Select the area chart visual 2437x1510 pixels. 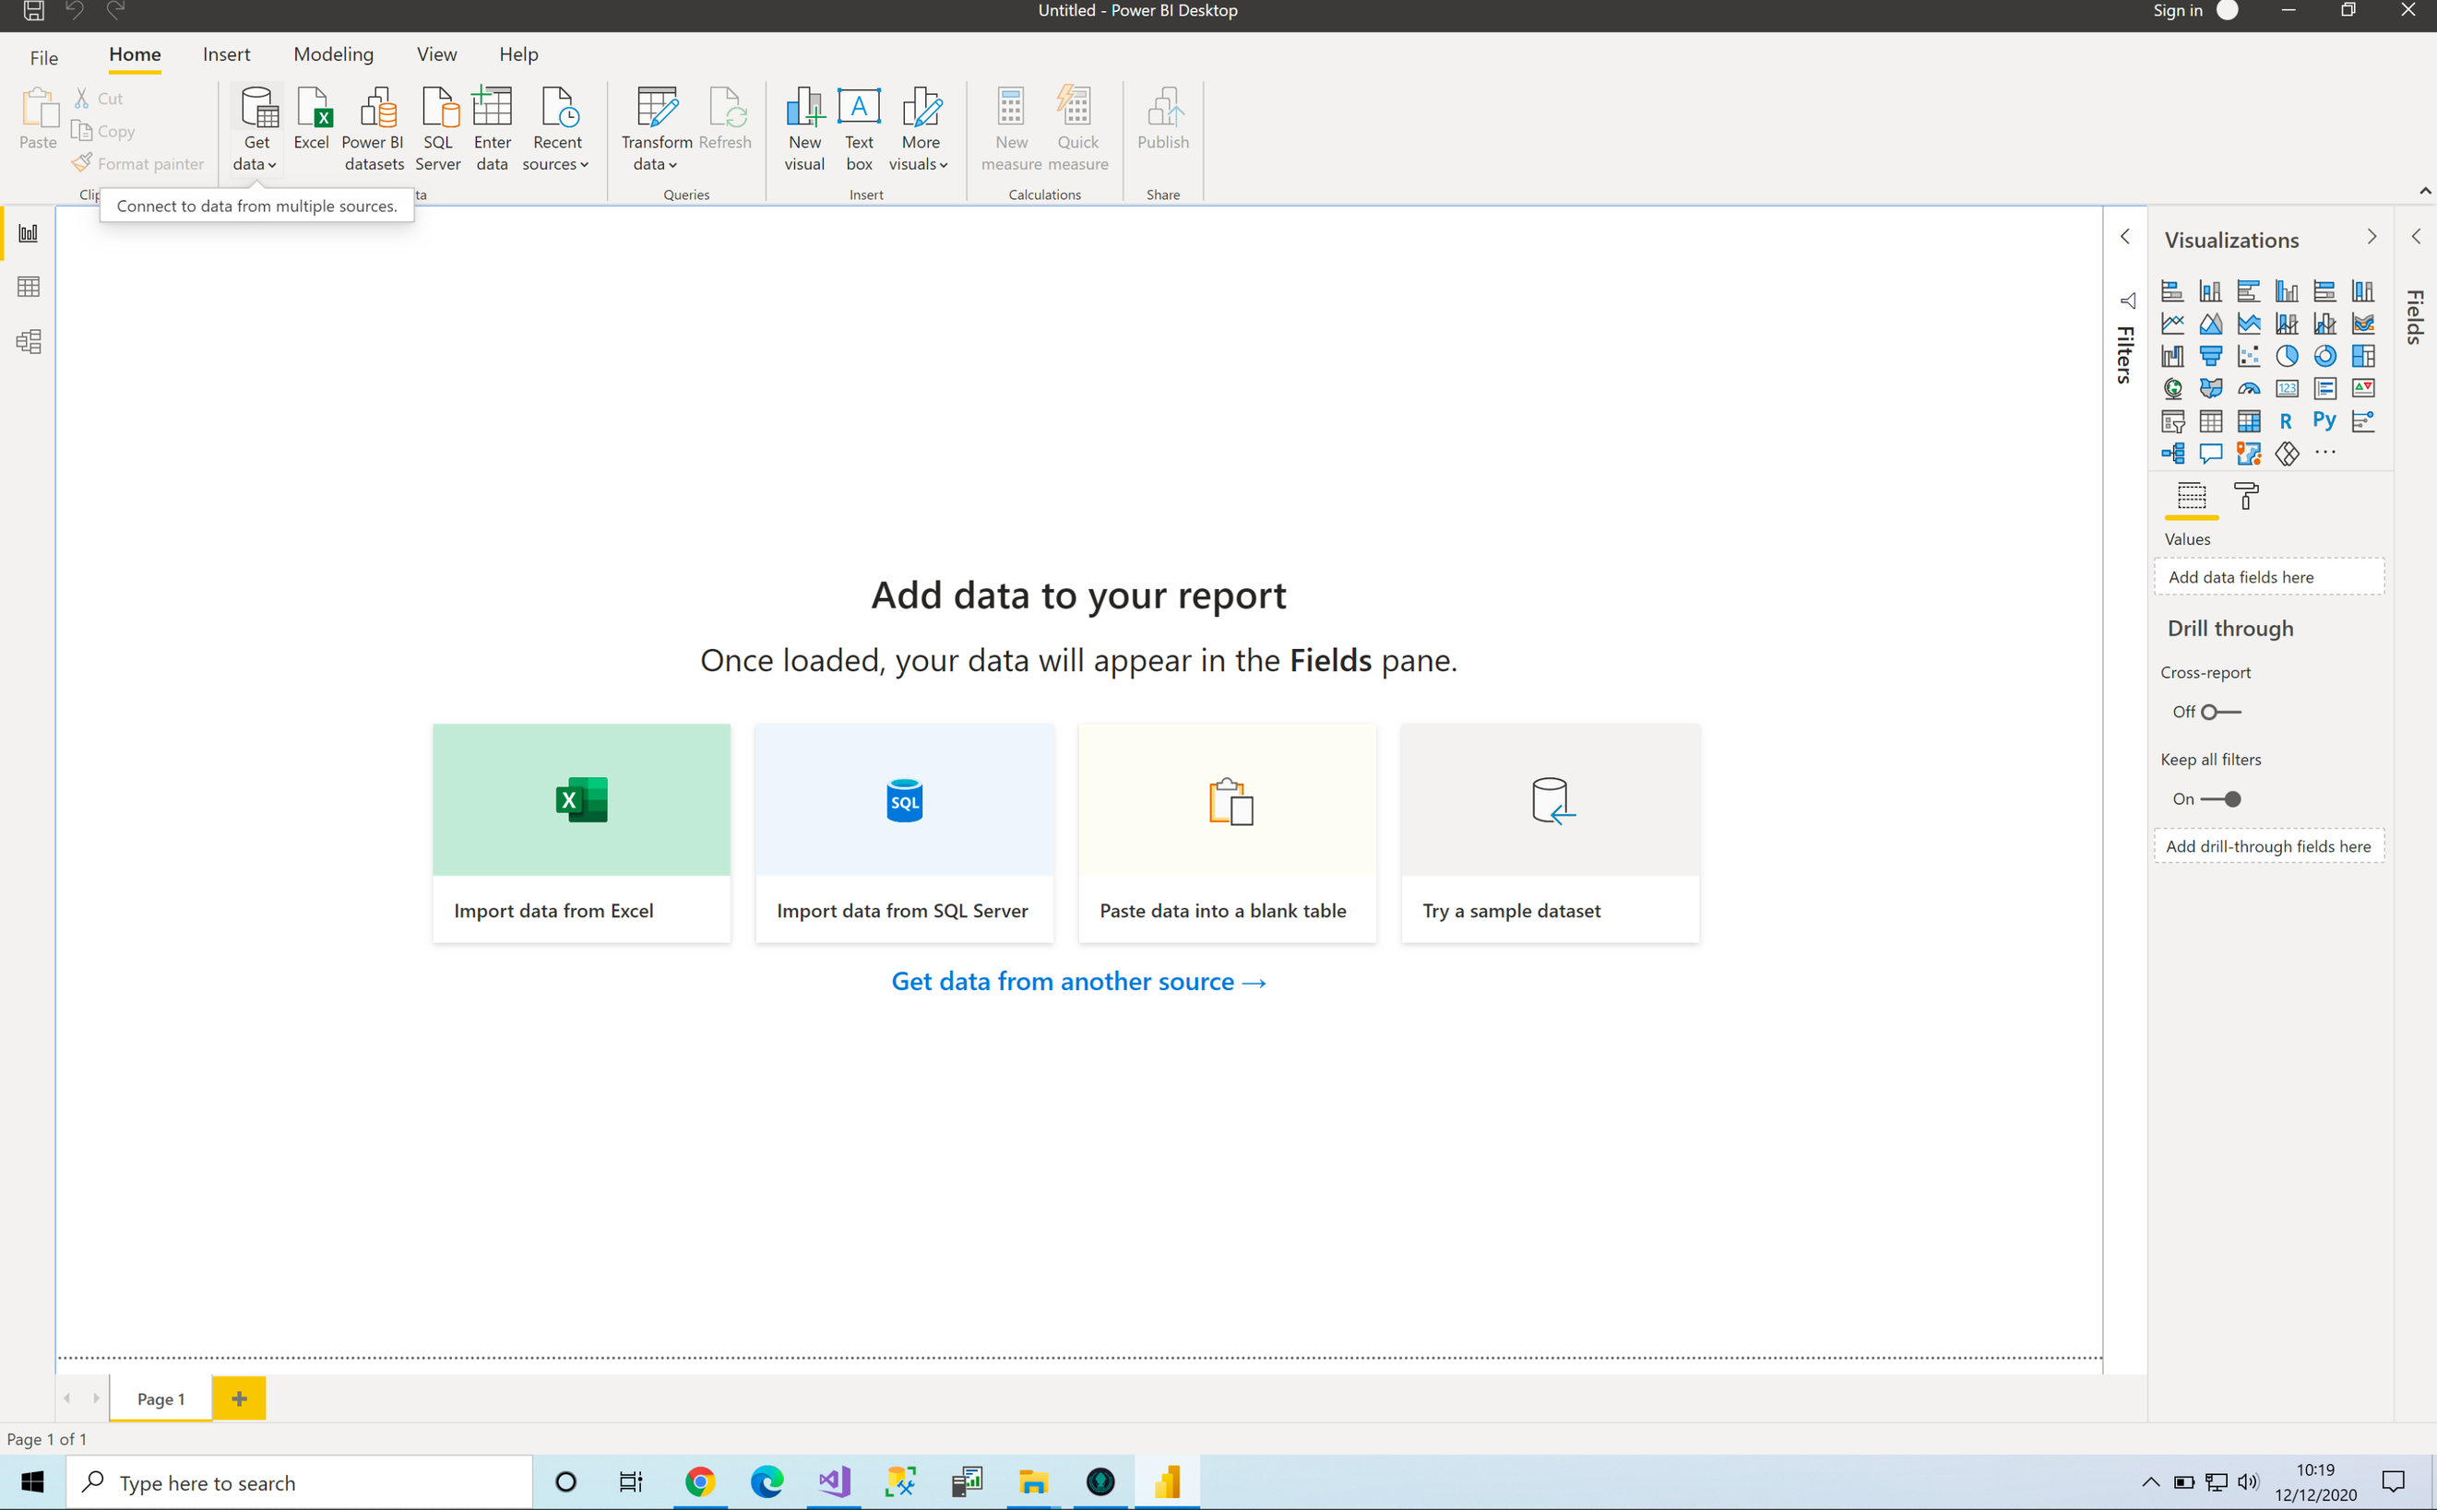[x=2210, y=324]
